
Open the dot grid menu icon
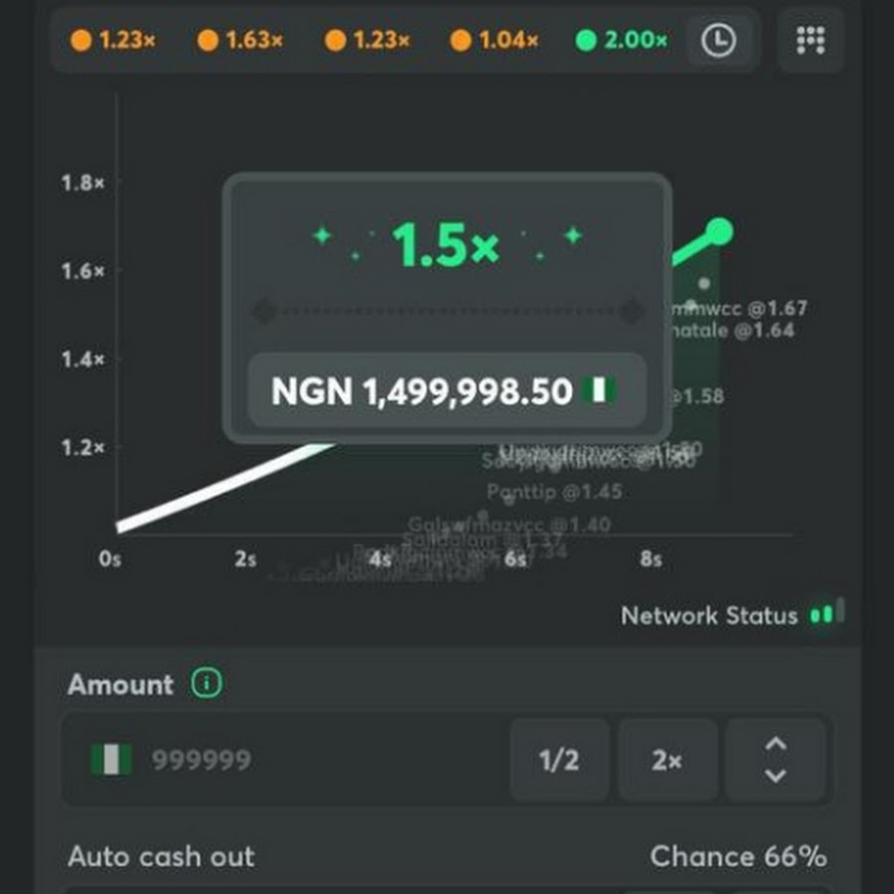(811, 41)
